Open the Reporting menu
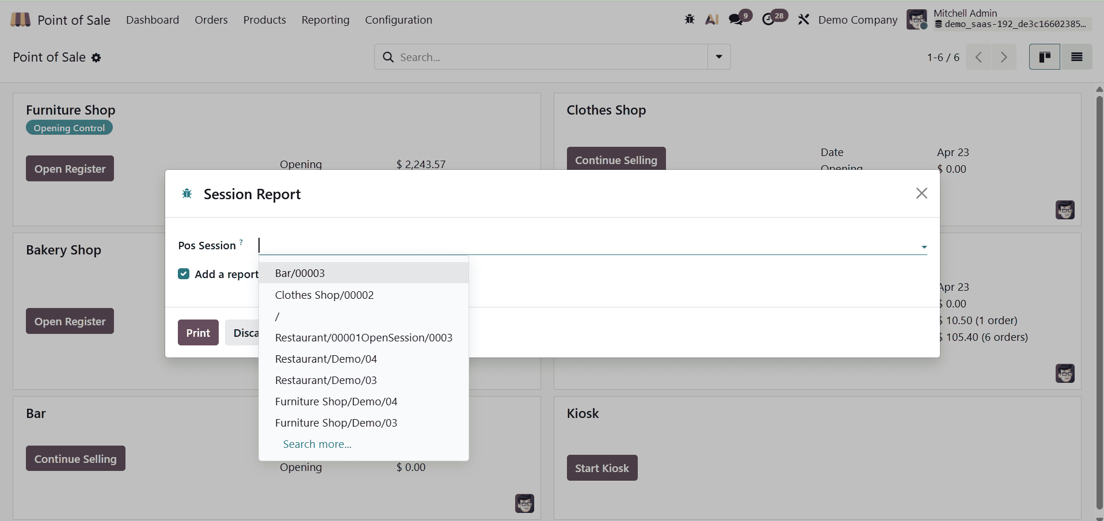The height and width of the screenshot is (521, 1104). [325, 20]
